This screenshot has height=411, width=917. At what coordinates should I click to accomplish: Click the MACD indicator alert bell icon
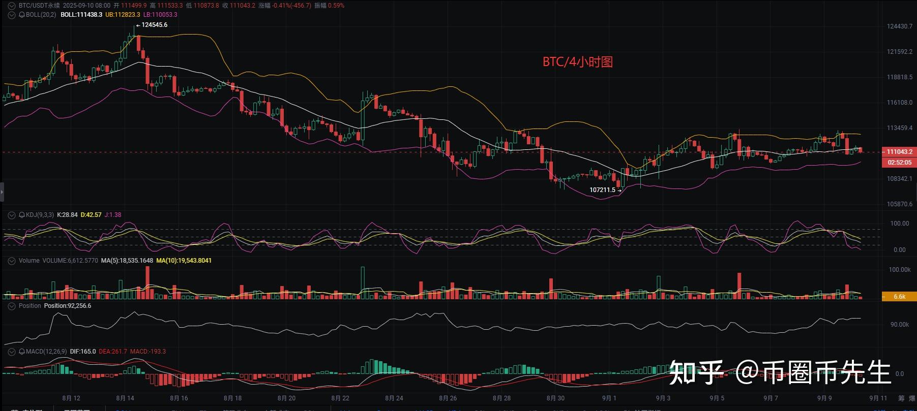[x=22, y=352]
